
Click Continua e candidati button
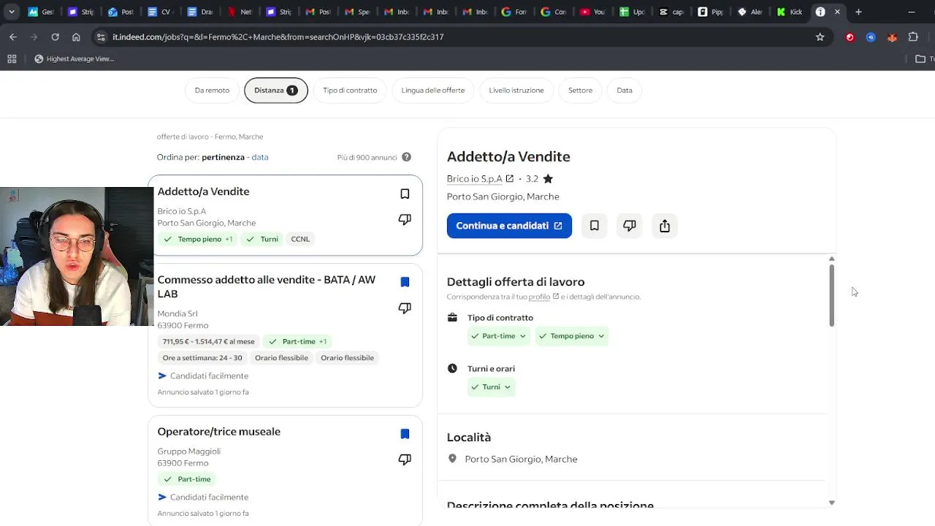tap(509, 226)
